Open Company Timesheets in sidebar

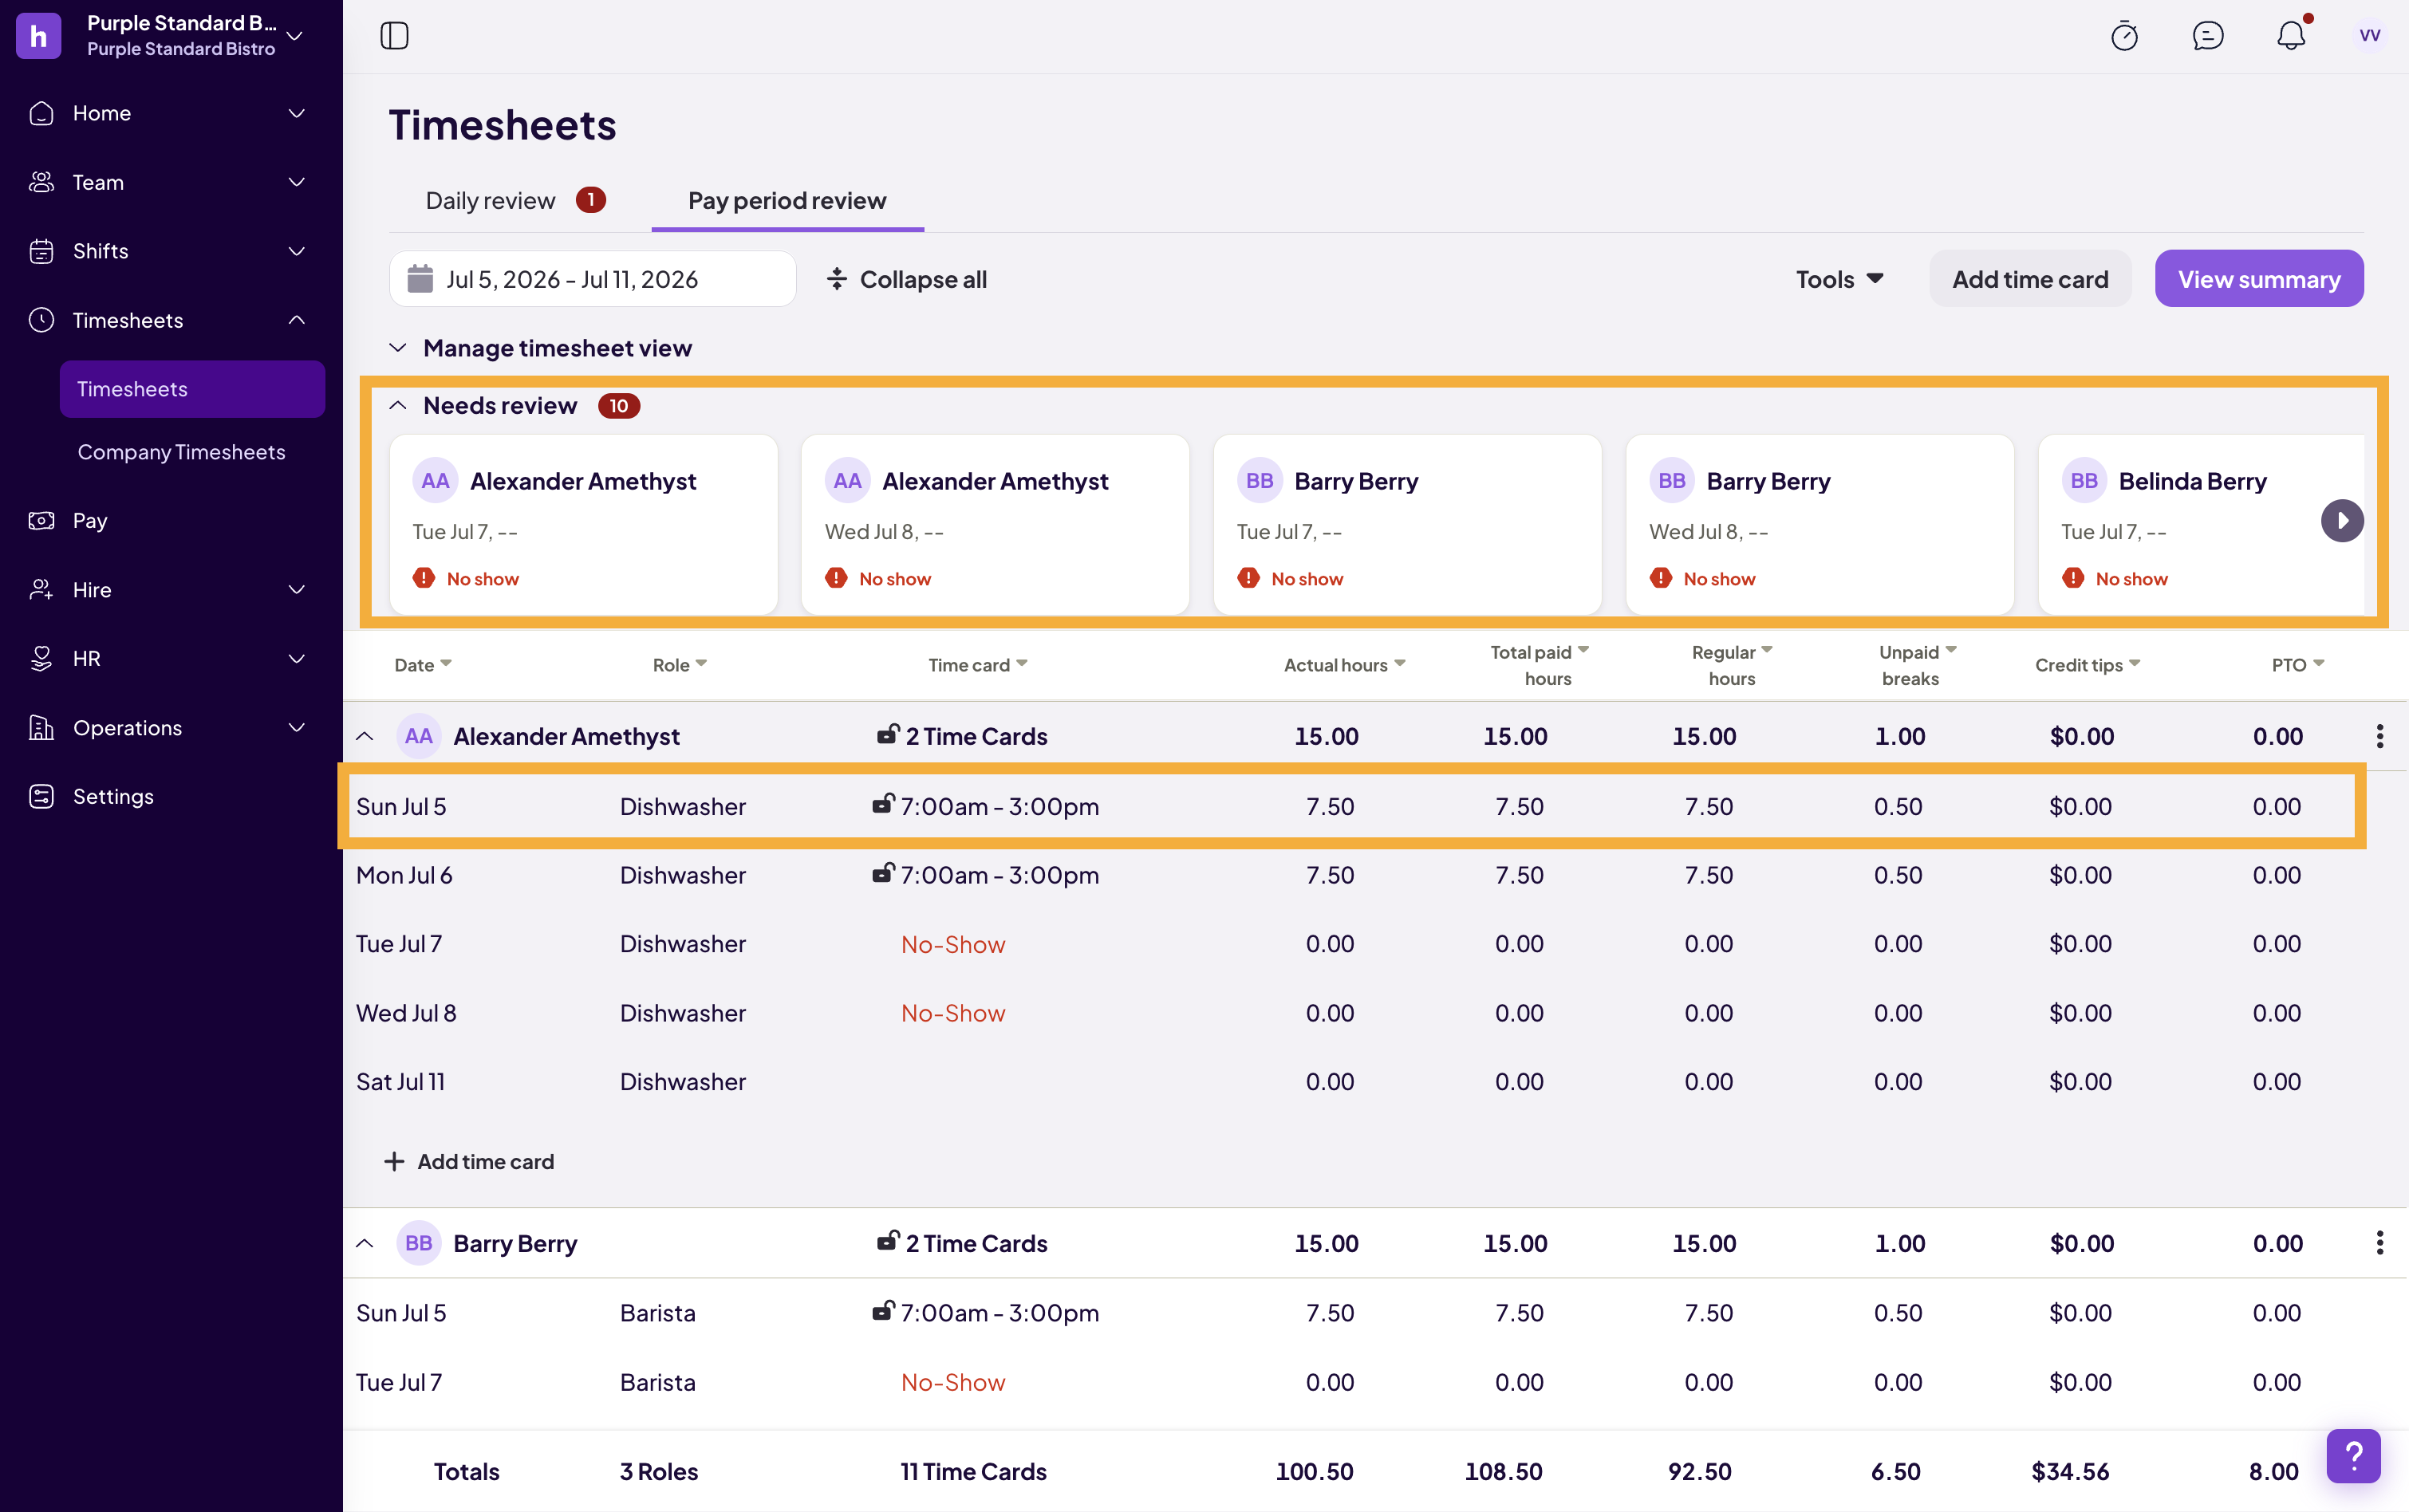tap(182, 452)
